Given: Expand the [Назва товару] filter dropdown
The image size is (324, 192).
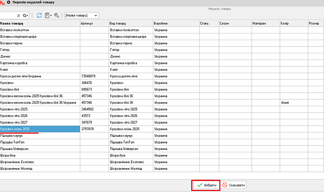Looking at the screenshot, I should 82,16.
